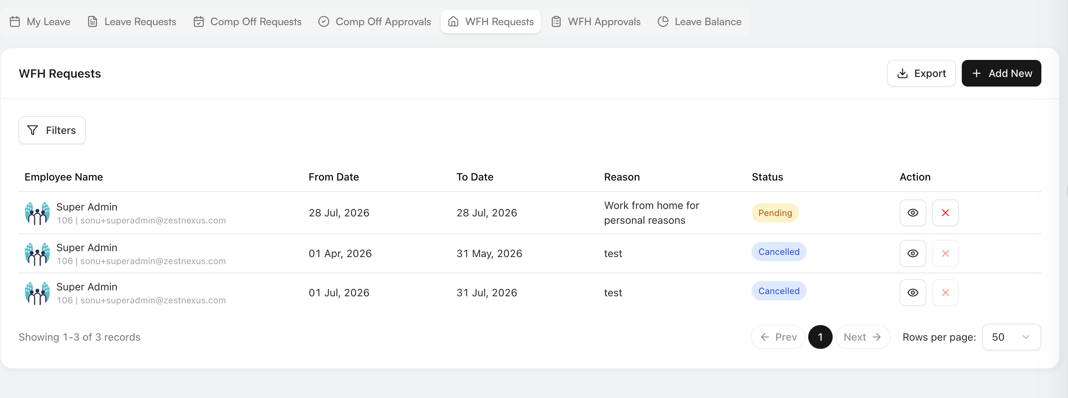Go to Comp Off Approvals tab
This screenshot has height=398, width=1068.
(x=375, y=21)
